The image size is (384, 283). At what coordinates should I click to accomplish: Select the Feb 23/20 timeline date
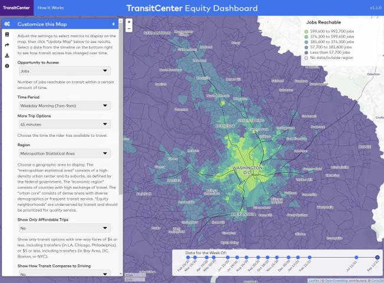tap(188, 257)
